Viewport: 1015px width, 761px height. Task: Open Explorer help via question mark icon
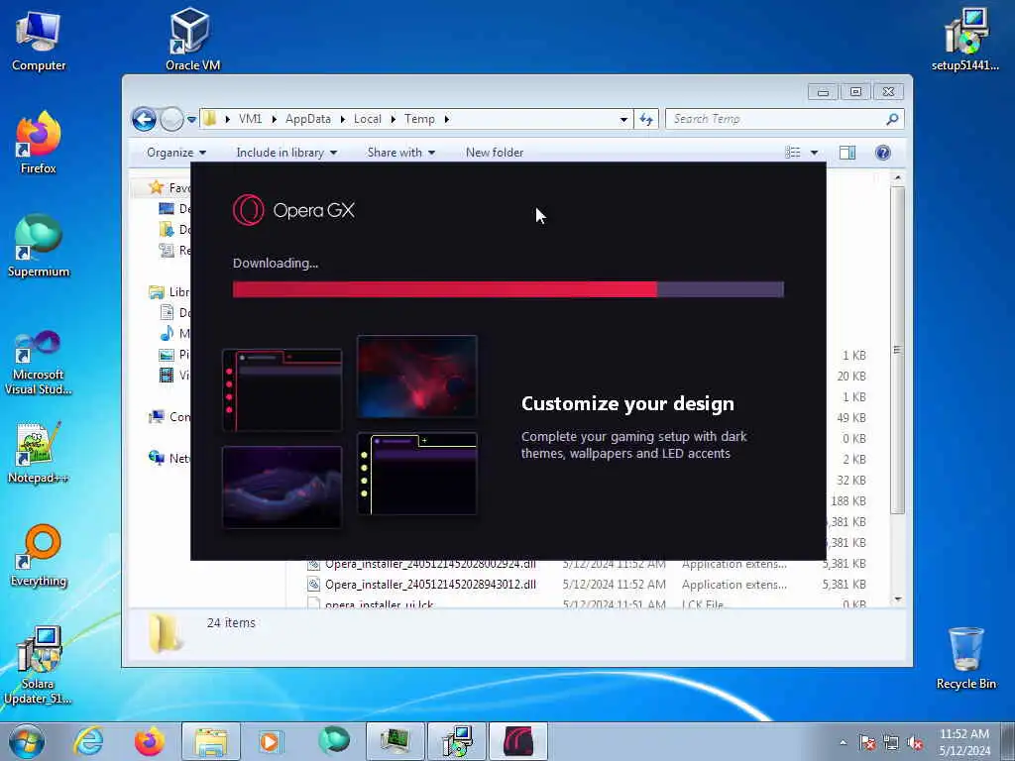(x=883, y=153)
